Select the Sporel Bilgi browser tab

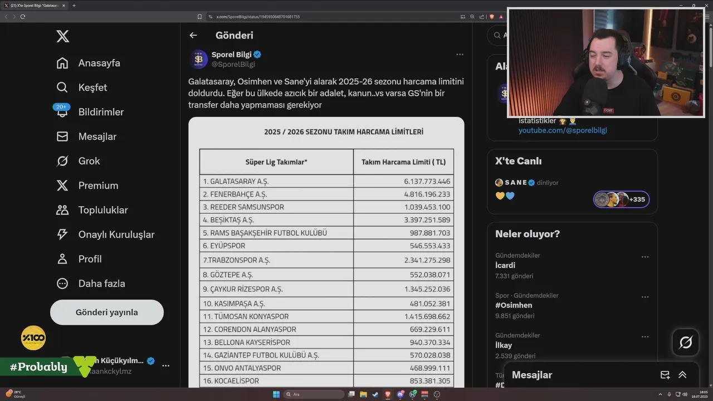(x=35, y=6)
